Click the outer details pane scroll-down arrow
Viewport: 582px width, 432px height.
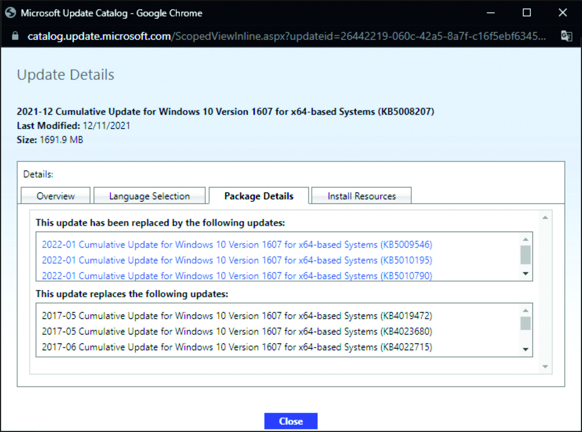pos(545,367)
